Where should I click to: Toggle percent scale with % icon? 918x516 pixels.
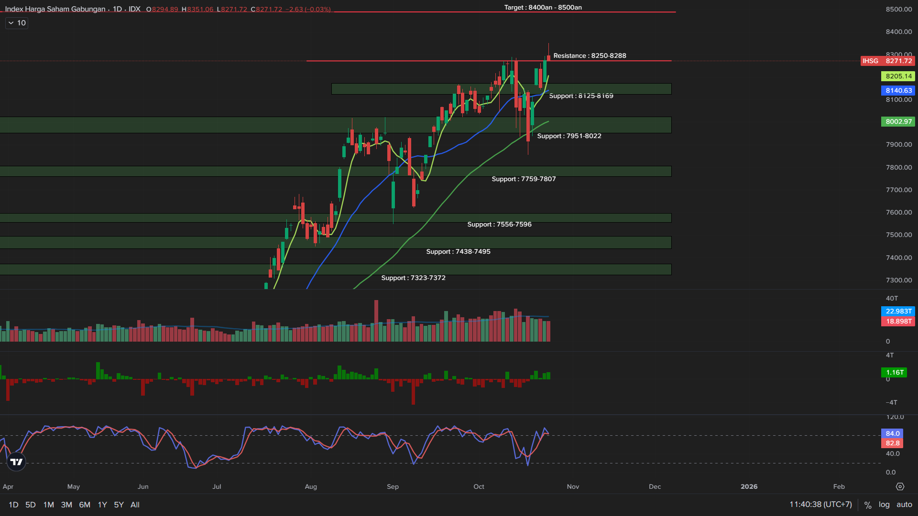(x=868, y=505)
